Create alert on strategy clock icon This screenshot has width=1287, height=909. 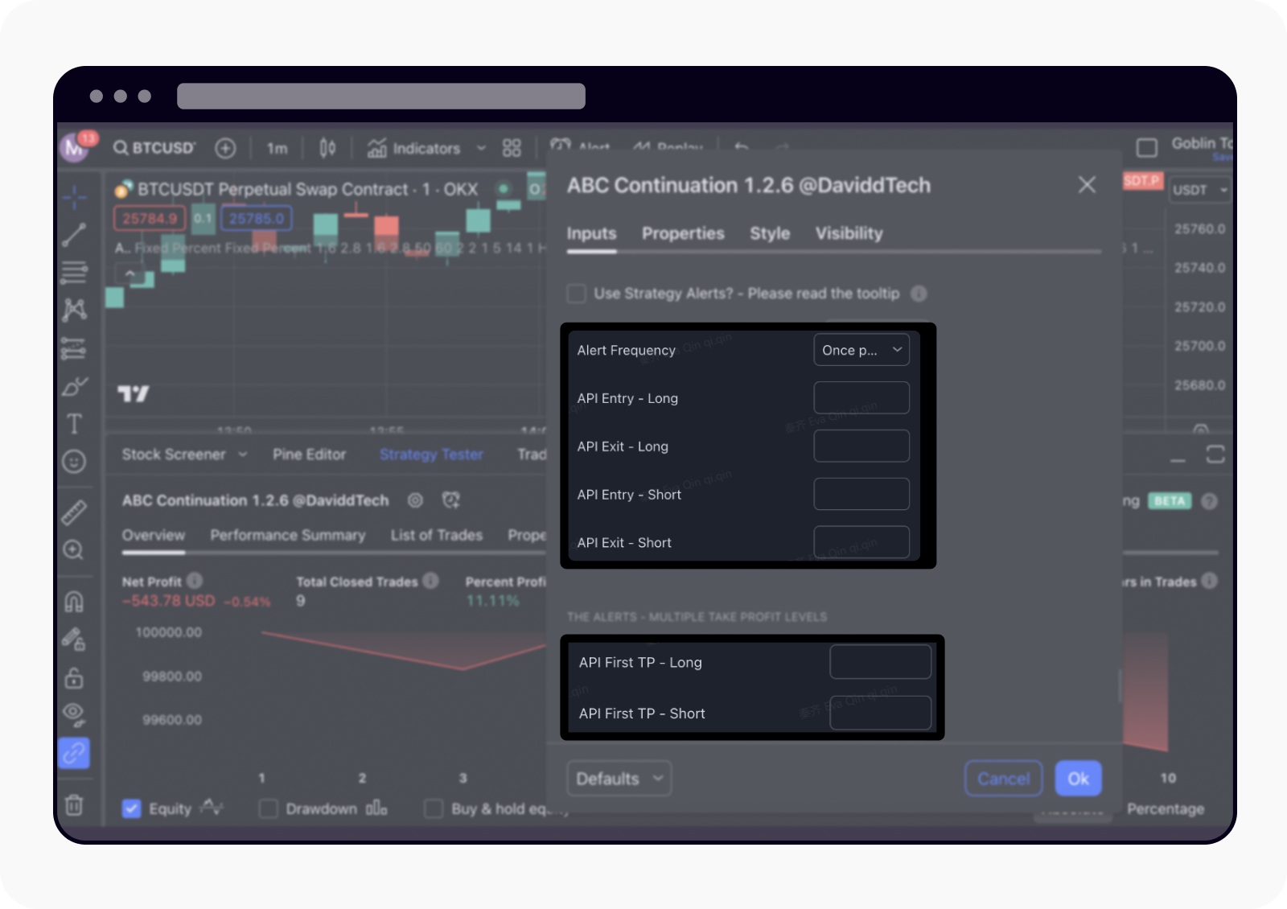pyautogui.click(x=451, y=500)
